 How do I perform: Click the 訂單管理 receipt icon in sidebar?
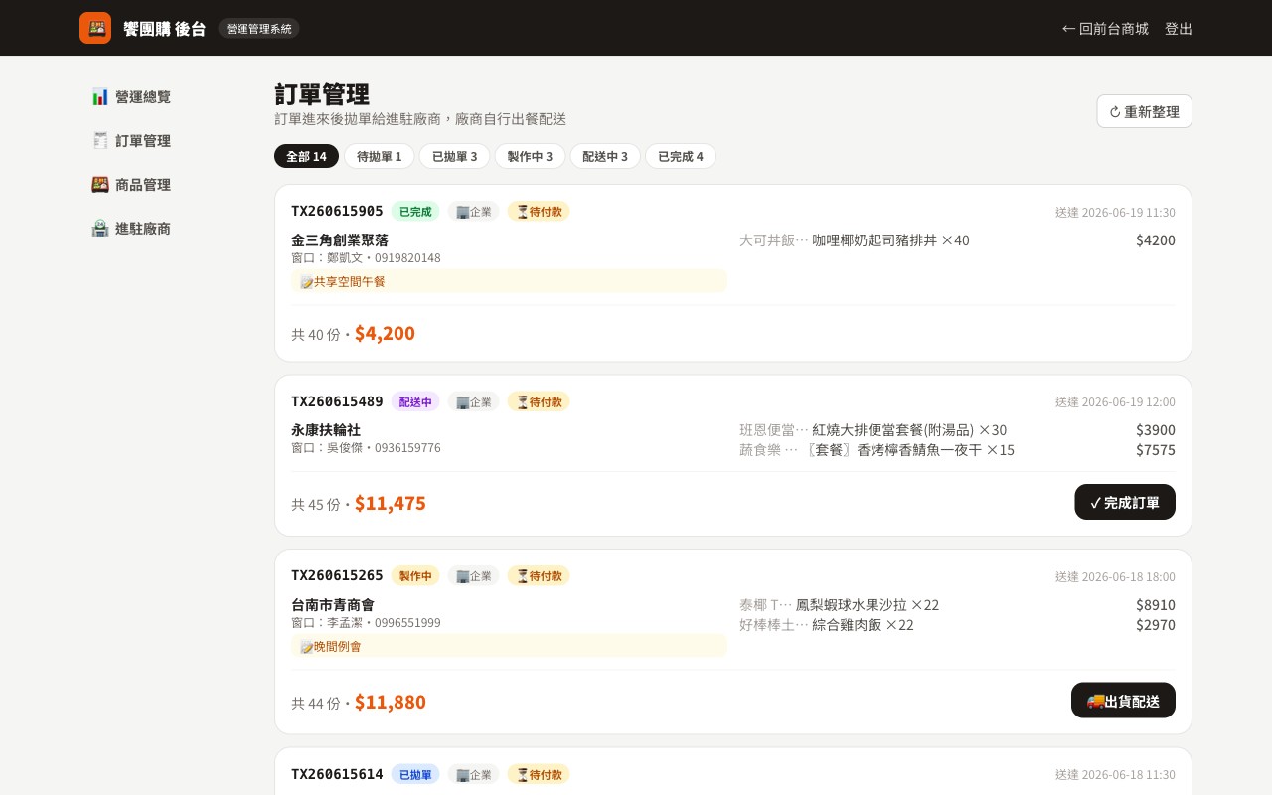pos(100,140)
